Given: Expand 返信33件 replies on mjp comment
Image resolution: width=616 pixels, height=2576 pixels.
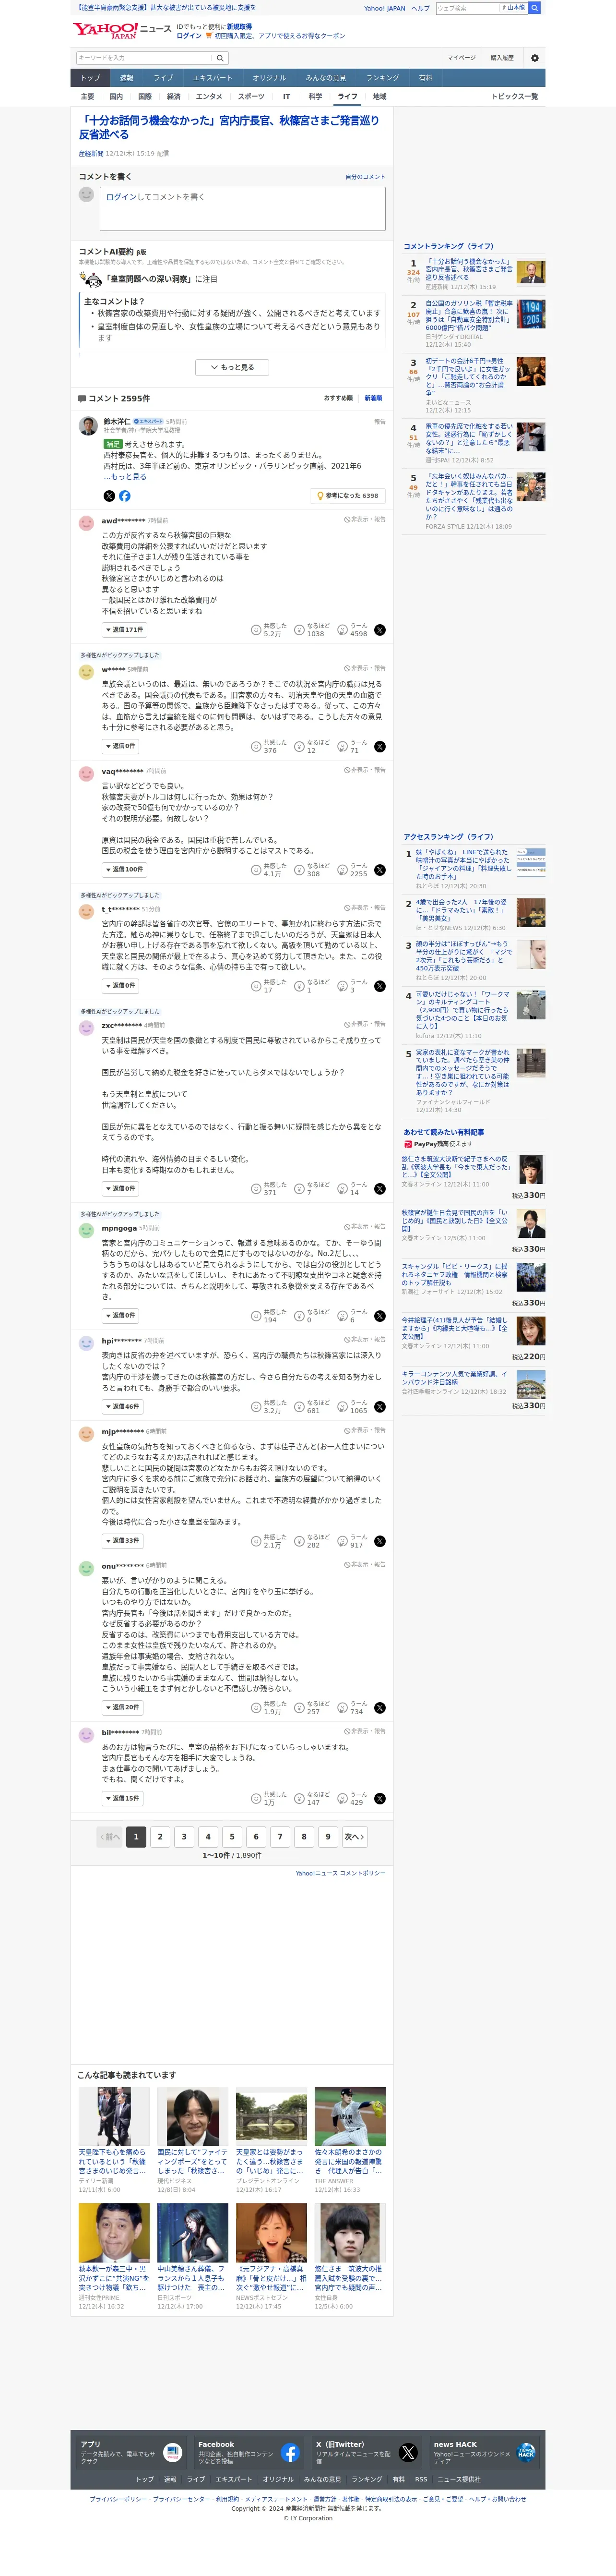Looking at the screenshot, I should coord(122,1541).
